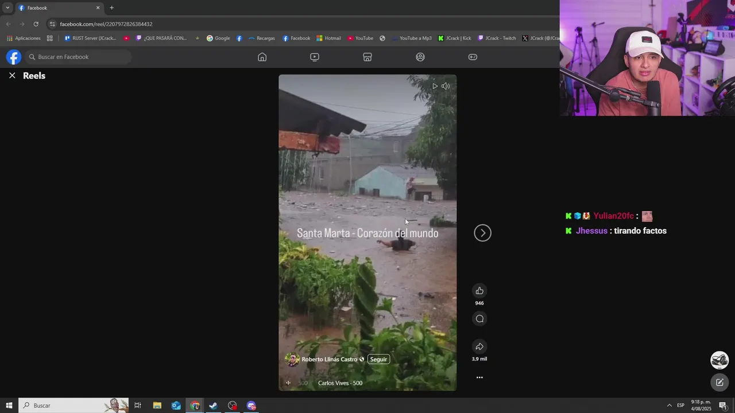This screenshot has width=735, height=413.
Task: Go to the next reel arrow
Action: pyautogui.click(x=482, y=232)
